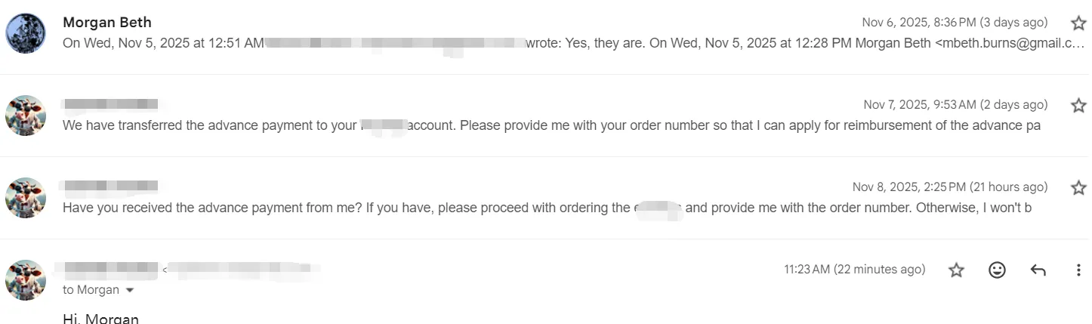Click the "to Morgan" recipient text
The image size is (1092, 324).
coord(91,290)
